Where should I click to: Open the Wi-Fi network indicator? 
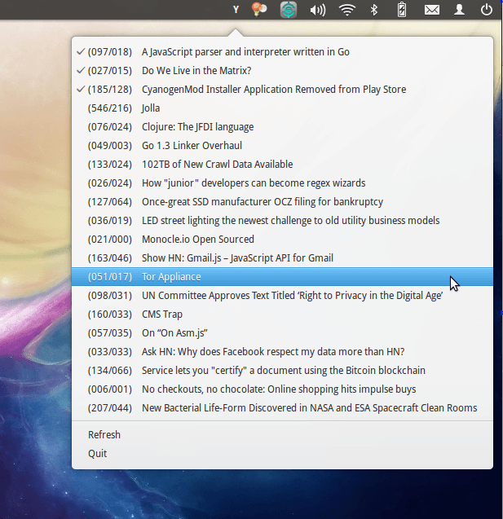click(347, 10)
